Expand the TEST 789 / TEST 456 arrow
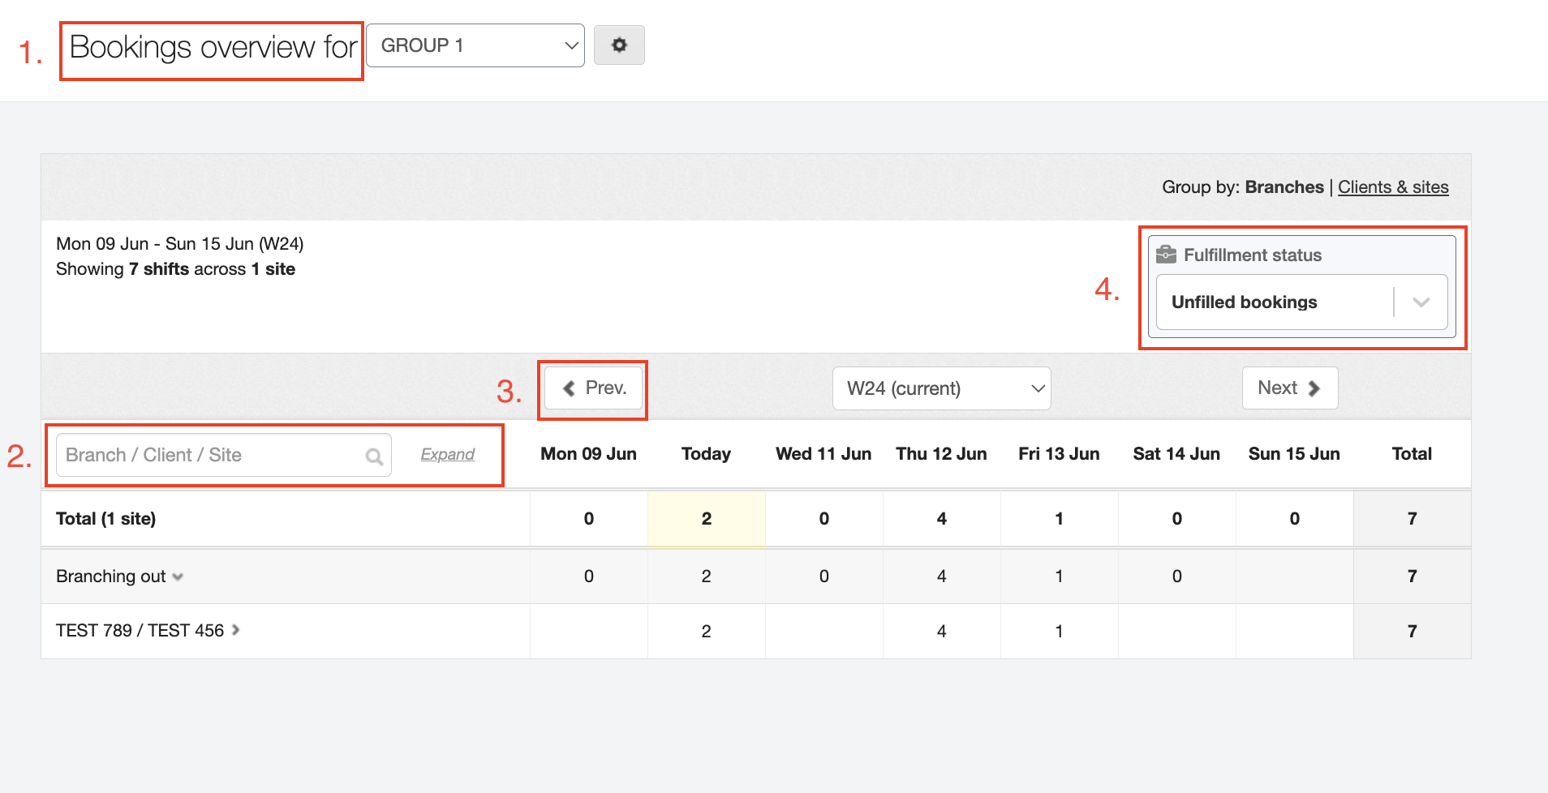1548x793 pixels. pyautogui.click(x=236, y=630)
